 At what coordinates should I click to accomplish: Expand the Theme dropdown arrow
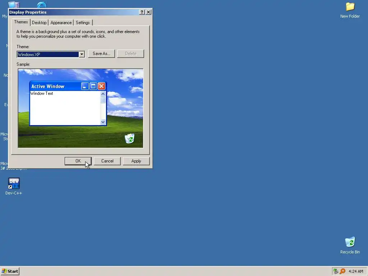point(82,55)
